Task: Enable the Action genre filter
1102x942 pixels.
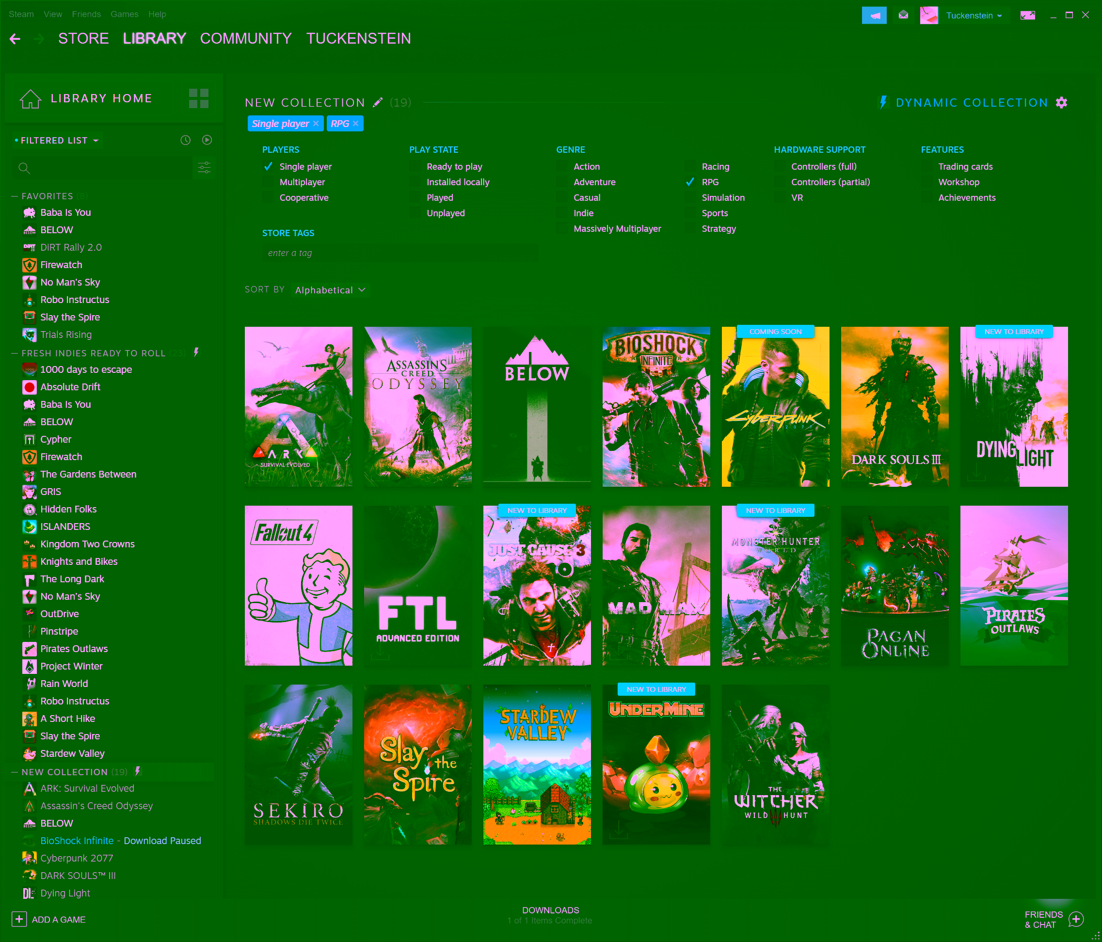Action: coord(562,166)
